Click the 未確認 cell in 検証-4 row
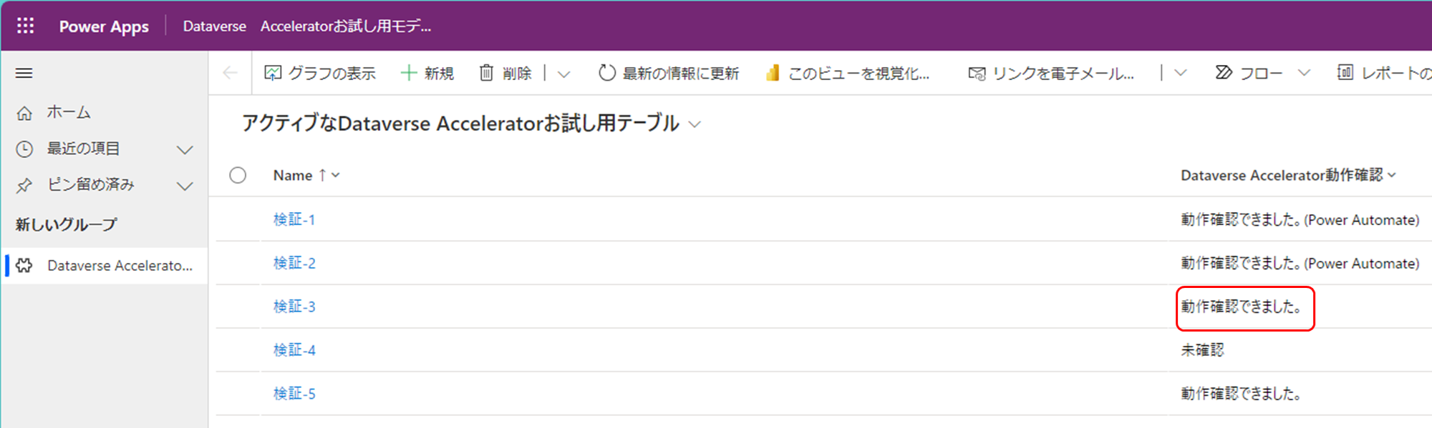The width and height of the screenshot is (1432, 428). click(x=1202, y=350)
